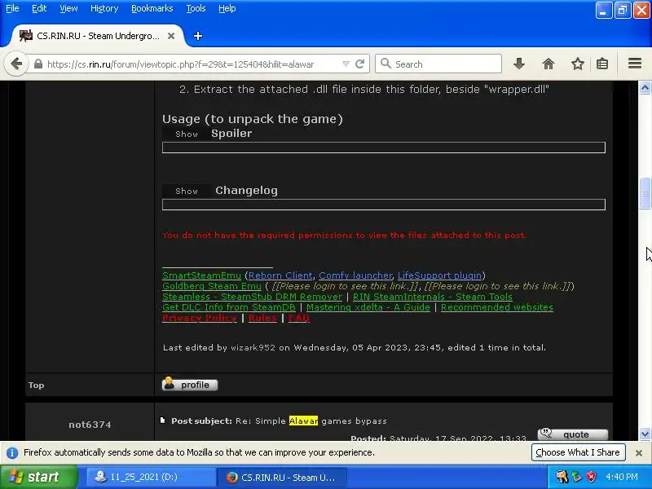Open the Help menu

[227, 8]
